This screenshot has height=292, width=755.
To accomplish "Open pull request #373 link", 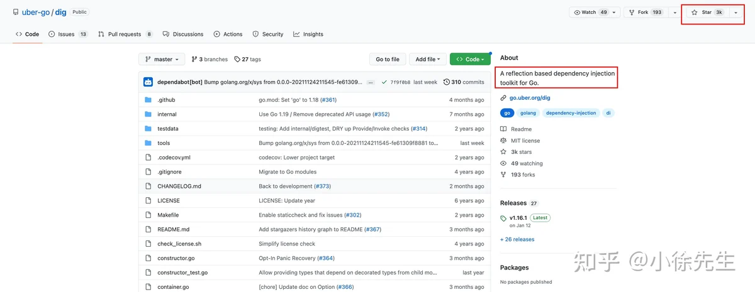I will [x=322, y=187].
